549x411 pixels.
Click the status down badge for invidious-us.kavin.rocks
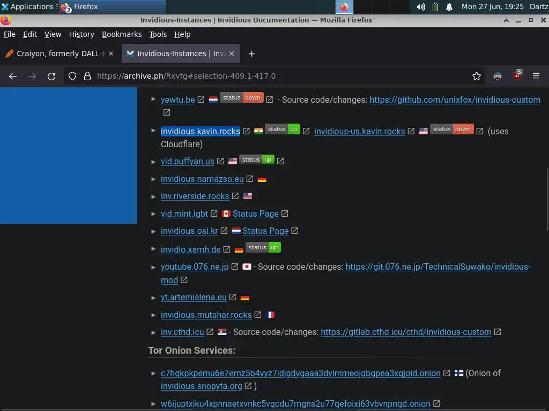pos(451,129)
